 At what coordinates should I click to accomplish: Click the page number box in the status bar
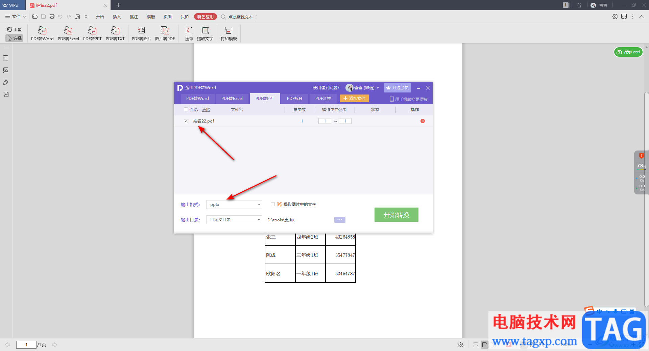pos(26,345)
